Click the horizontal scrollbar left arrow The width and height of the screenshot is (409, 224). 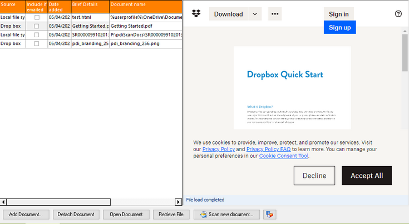pyautogui.click(x=3, y=202)
